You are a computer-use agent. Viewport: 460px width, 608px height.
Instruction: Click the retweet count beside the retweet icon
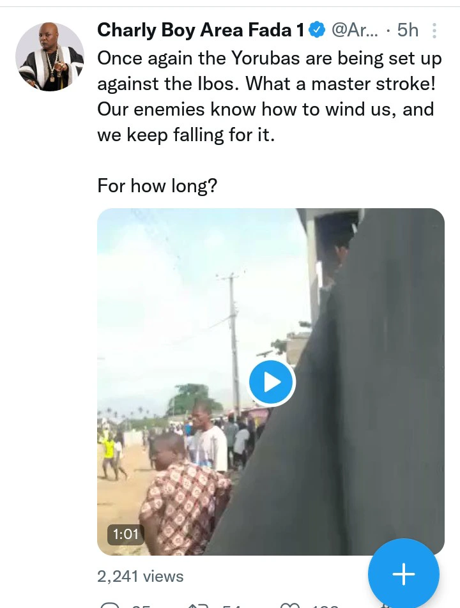(230, 605)
